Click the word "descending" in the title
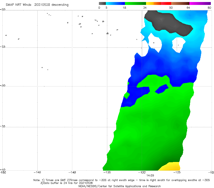214x188 pixels. (60, 5)
